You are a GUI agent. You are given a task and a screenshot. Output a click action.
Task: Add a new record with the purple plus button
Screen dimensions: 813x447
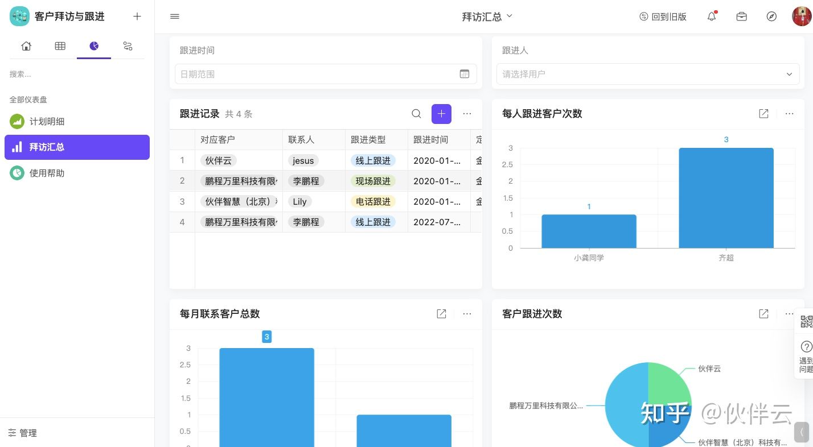tap(441, 114)
